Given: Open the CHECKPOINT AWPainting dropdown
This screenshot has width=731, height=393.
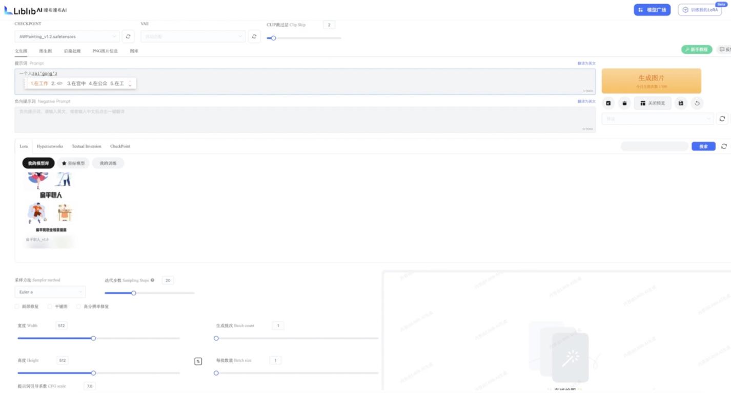Looking at the screenshot, I should (67, 36).
